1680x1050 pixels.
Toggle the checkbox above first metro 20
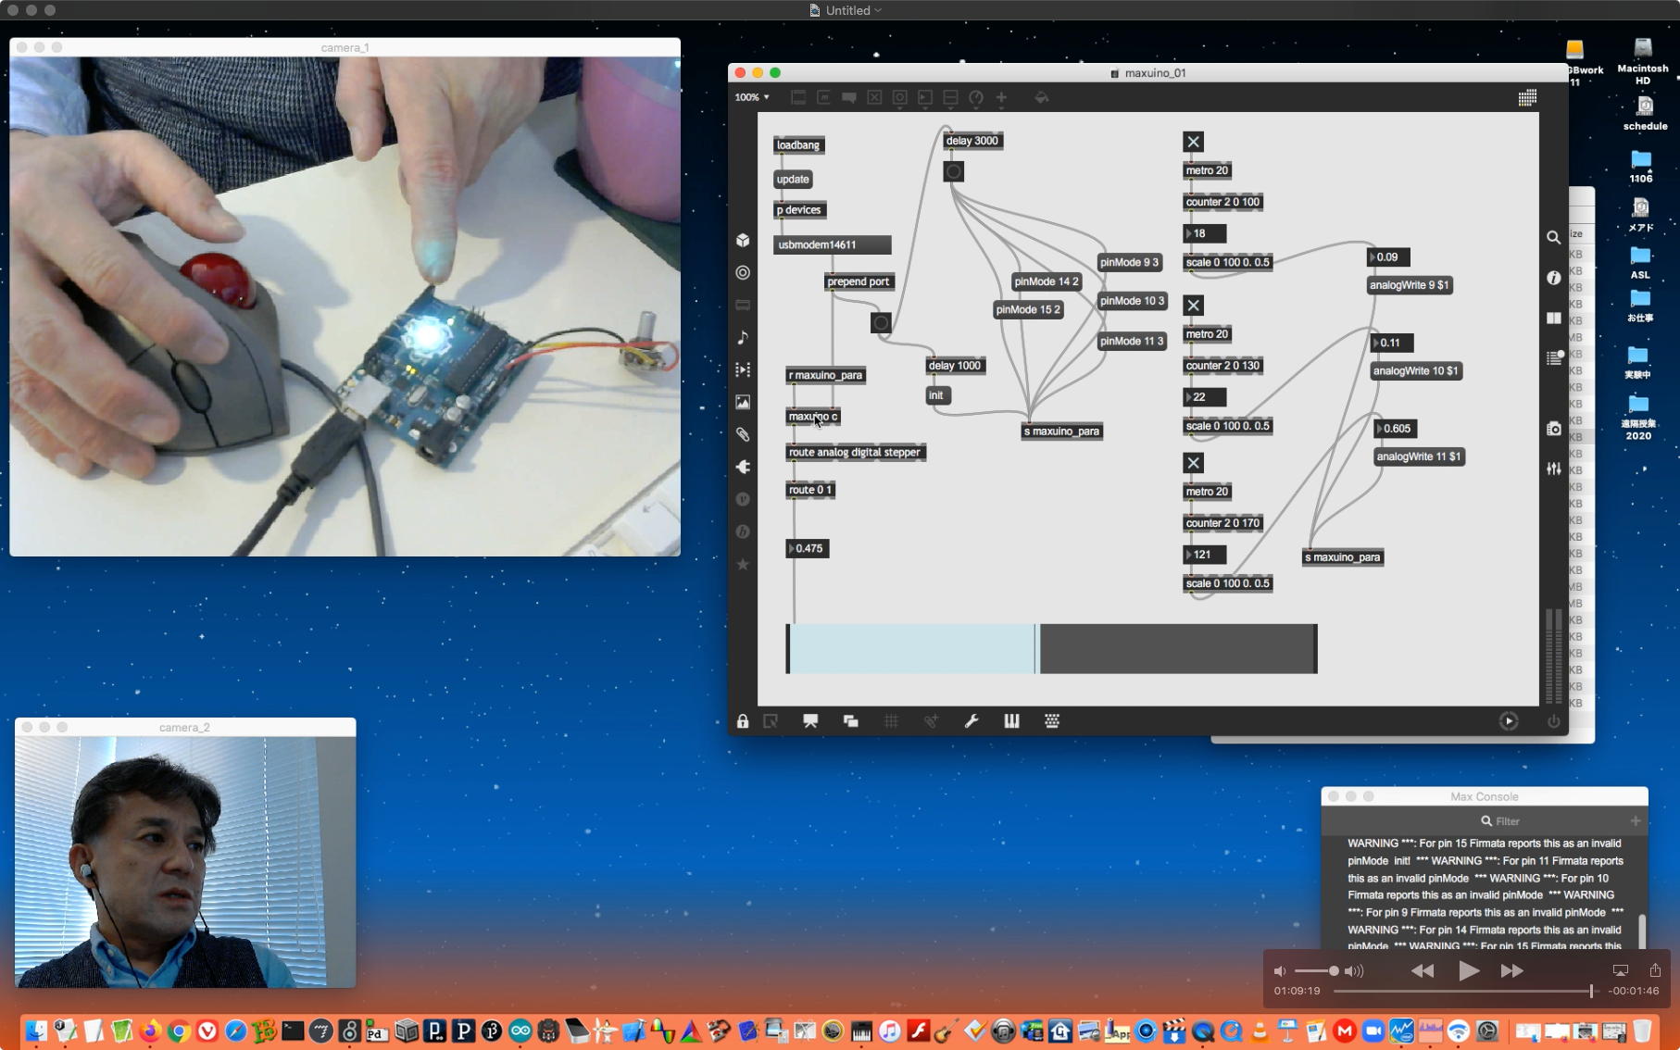click(1193, 142)
